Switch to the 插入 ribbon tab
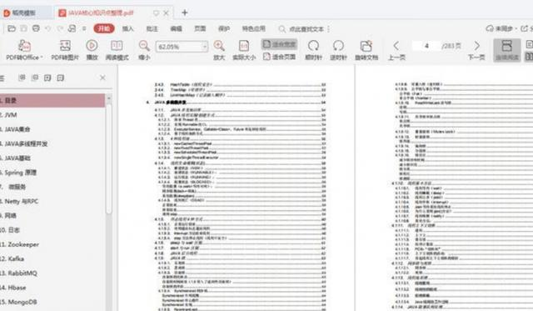533x311 pixels. tap(127, 29)
